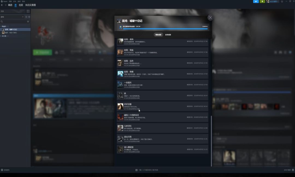Select 哀鸿: 城破十日记 in library list
295x177 pixels.
click(x=15, y=29)
